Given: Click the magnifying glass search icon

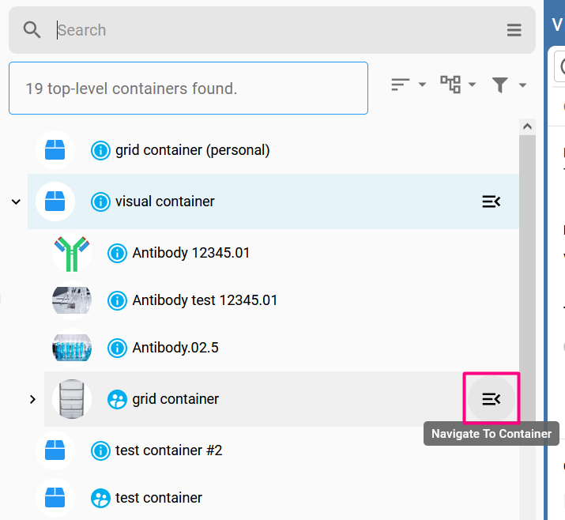Looking at the screenshot, I should (32, 30).
